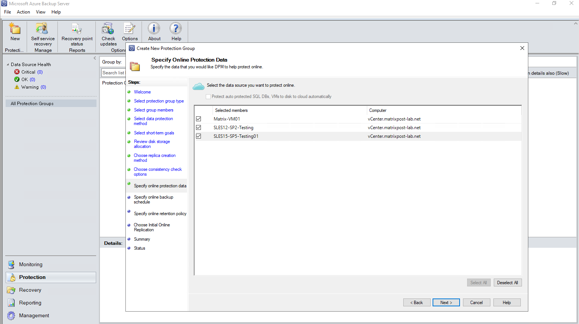The height and width of the screenshot is (324, 579).
Task: Collapse the left navigation pane arrow
Action: click(95, 58)
